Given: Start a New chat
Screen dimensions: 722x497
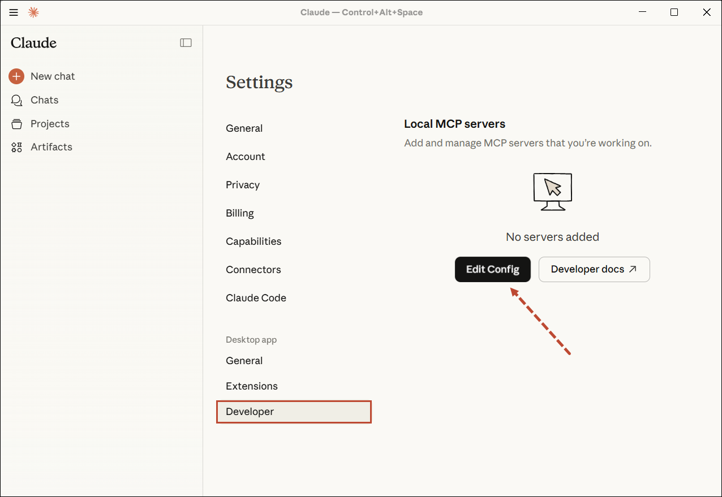Looking at the screenshot, I should click(x=53, y=76).
